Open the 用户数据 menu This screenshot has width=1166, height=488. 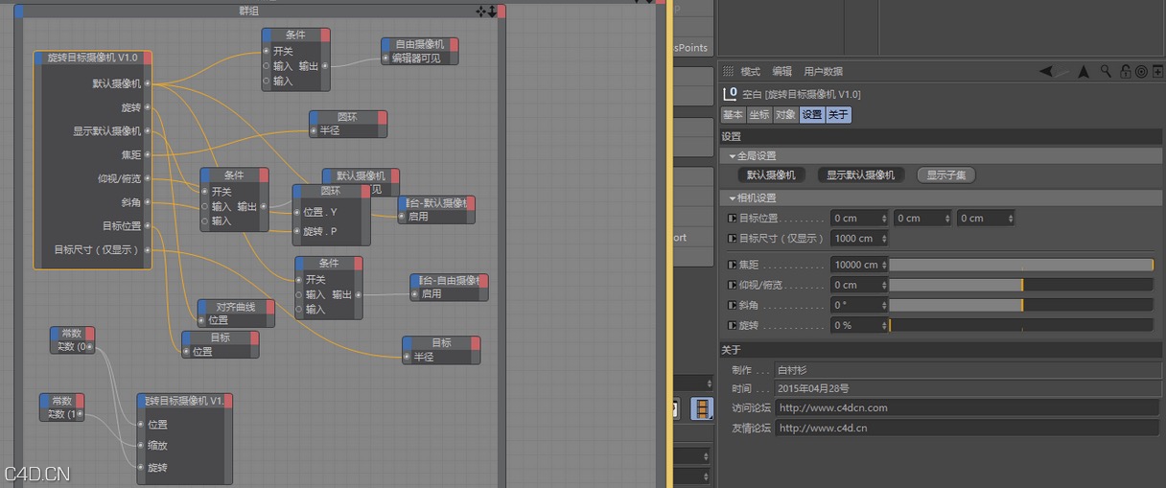click(x=824, y=72)
